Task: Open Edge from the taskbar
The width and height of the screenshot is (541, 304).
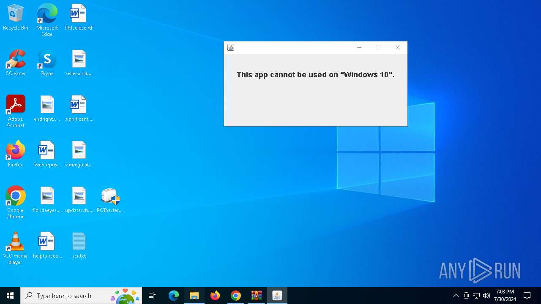Action: point(174,296)
